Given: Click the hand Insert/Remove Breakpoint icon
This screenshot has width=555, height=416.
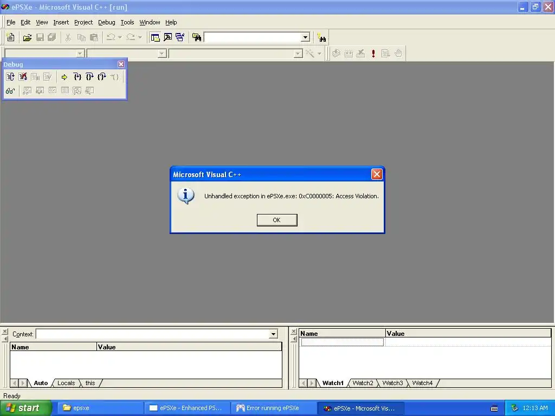Looking at the screenshot, I should pos(398,54).
